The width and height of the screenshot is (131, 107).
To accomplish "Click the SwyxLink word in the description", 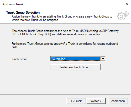I will [45, 34].
